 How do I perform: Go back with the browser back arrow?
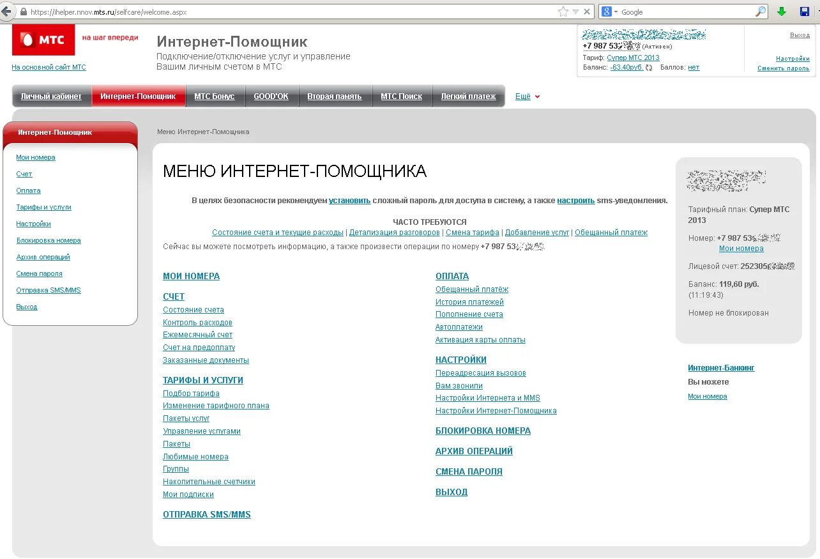pos(7,11)
